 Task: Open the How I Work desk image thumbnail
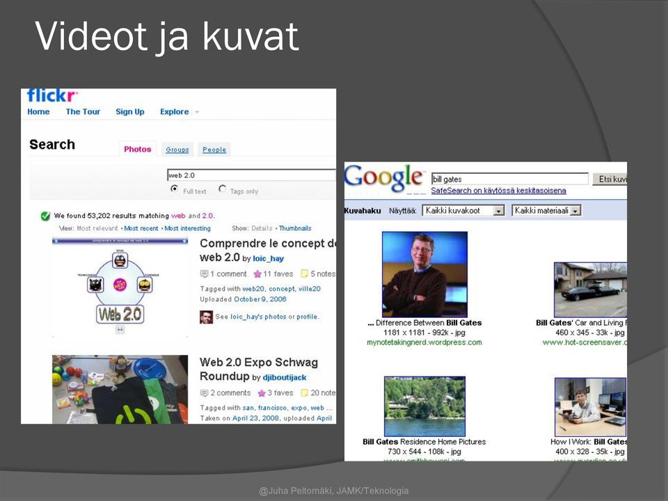tap(591, 407)
